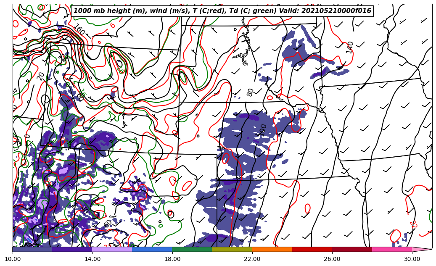Click the 30.00 colorbar tick label

pos(412,259)
